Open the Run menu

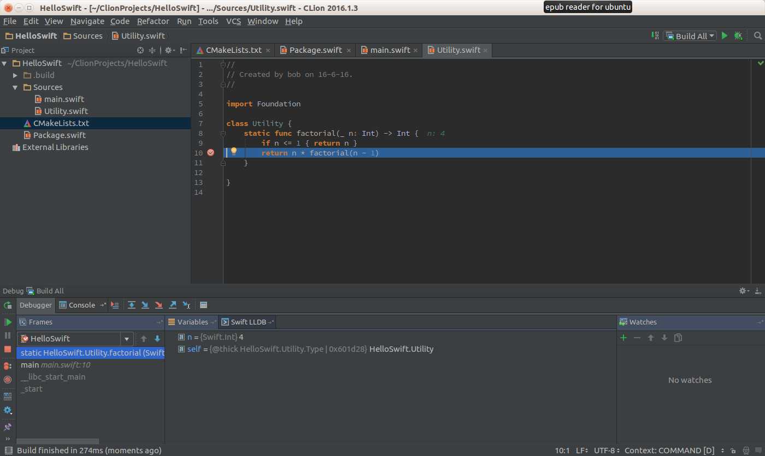(184, 21)
